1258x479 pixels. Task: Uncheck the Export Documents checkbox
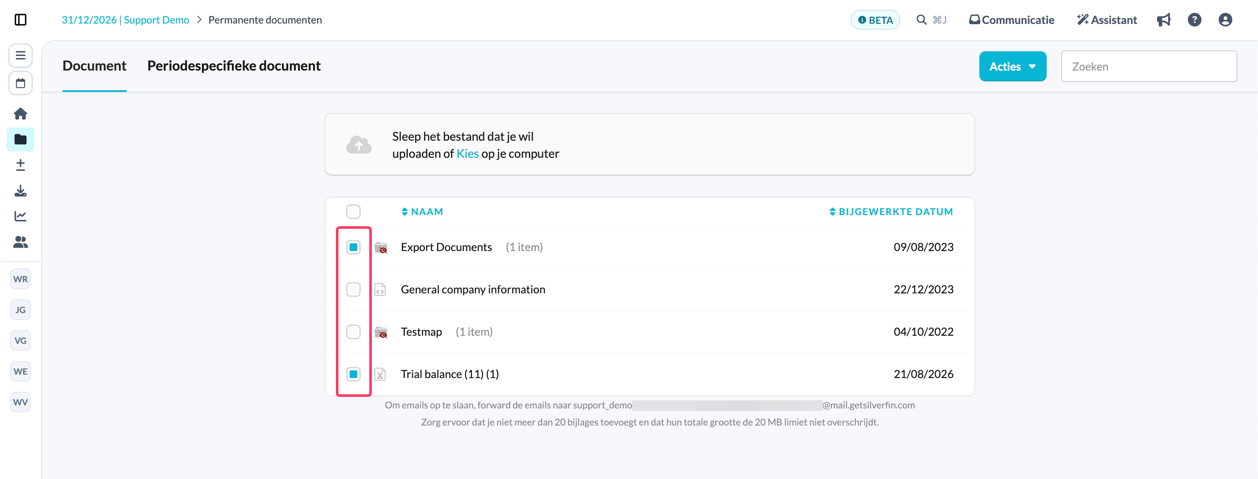353,247
